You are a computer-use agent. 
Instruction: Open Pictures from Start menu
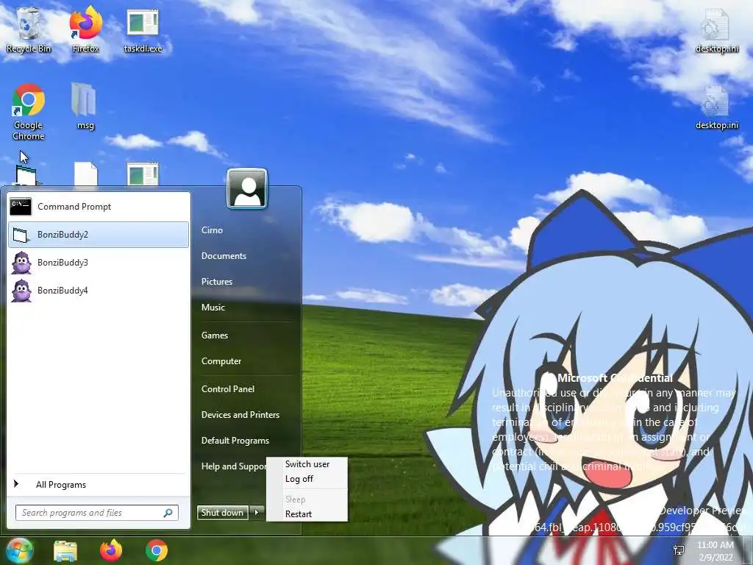point(217,282)
